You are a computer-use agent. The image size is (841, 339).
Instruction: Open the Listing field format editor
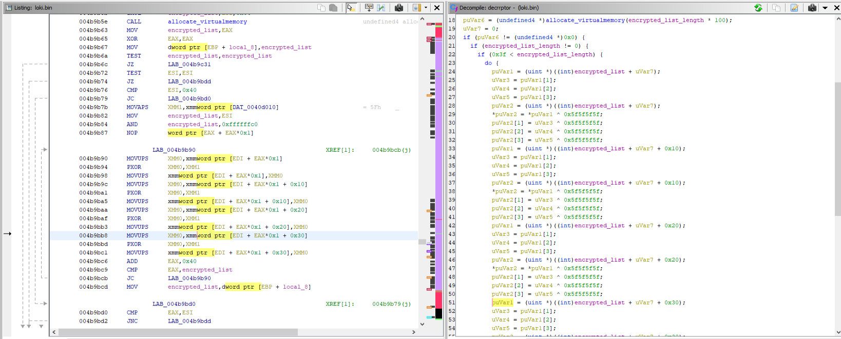point(369,8)
